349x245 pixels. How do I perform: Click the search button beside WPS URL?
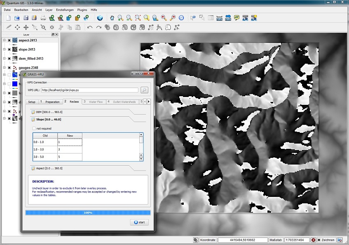coord(144,90)
